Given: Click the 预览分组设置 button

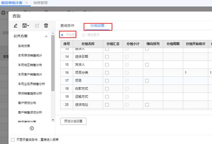Looking at the screenshot, I should (73, 121).
